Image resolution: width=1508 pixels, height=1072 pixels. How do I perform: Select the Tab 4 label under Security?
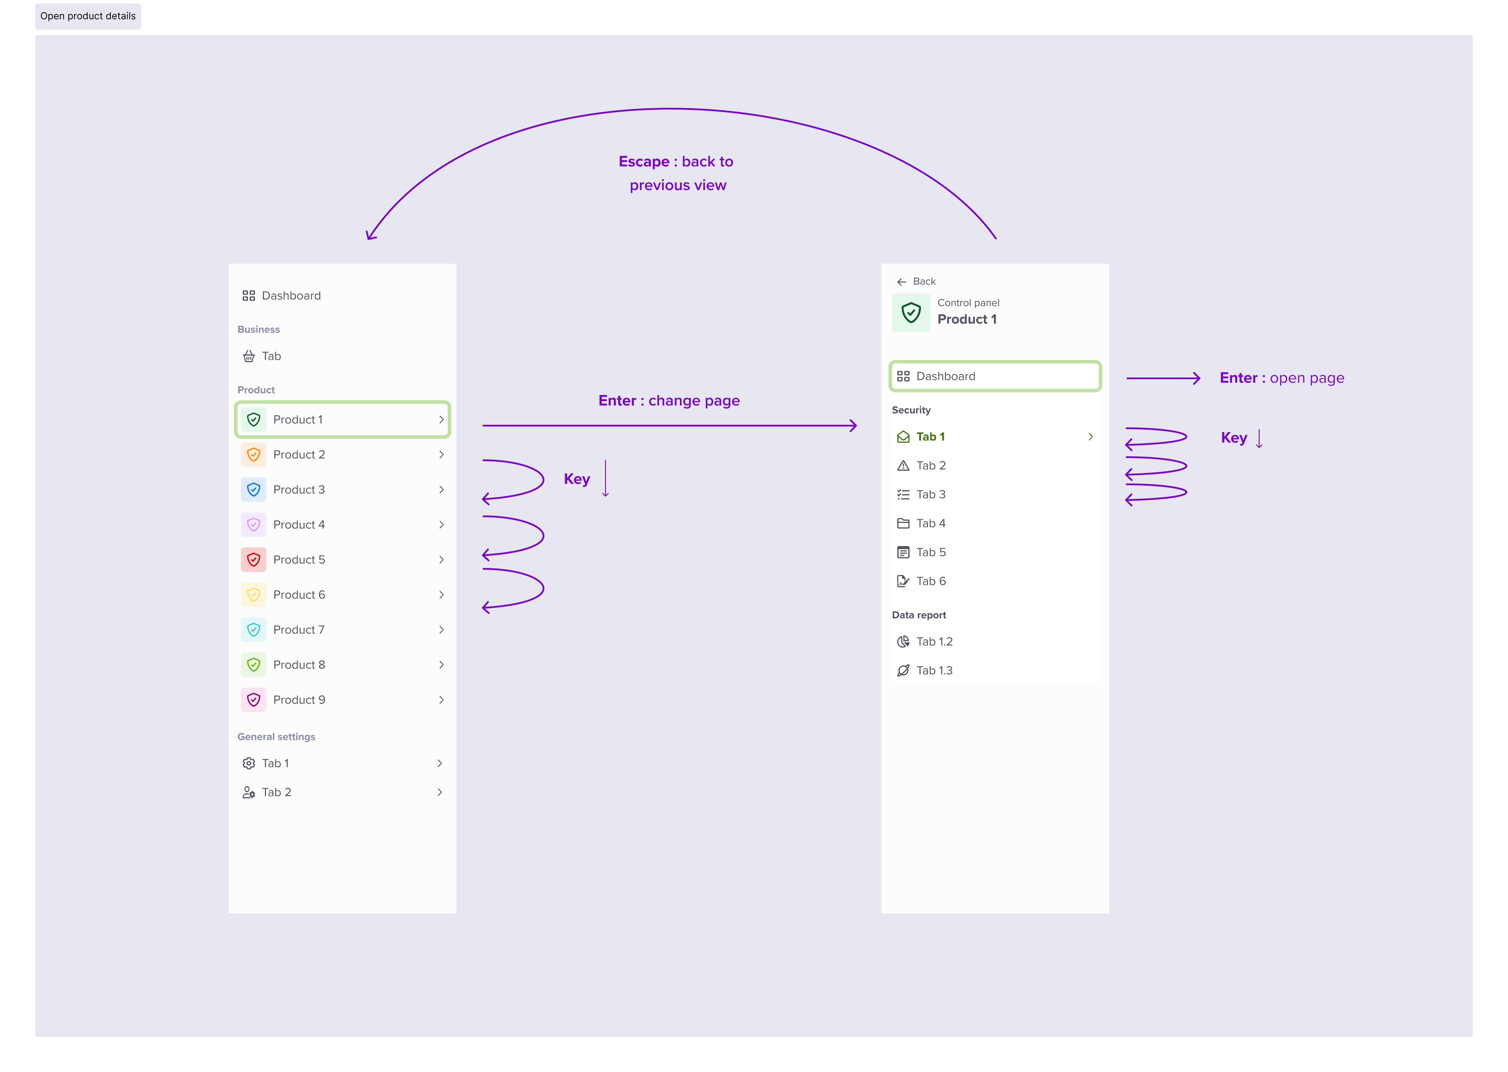(931, 523)
